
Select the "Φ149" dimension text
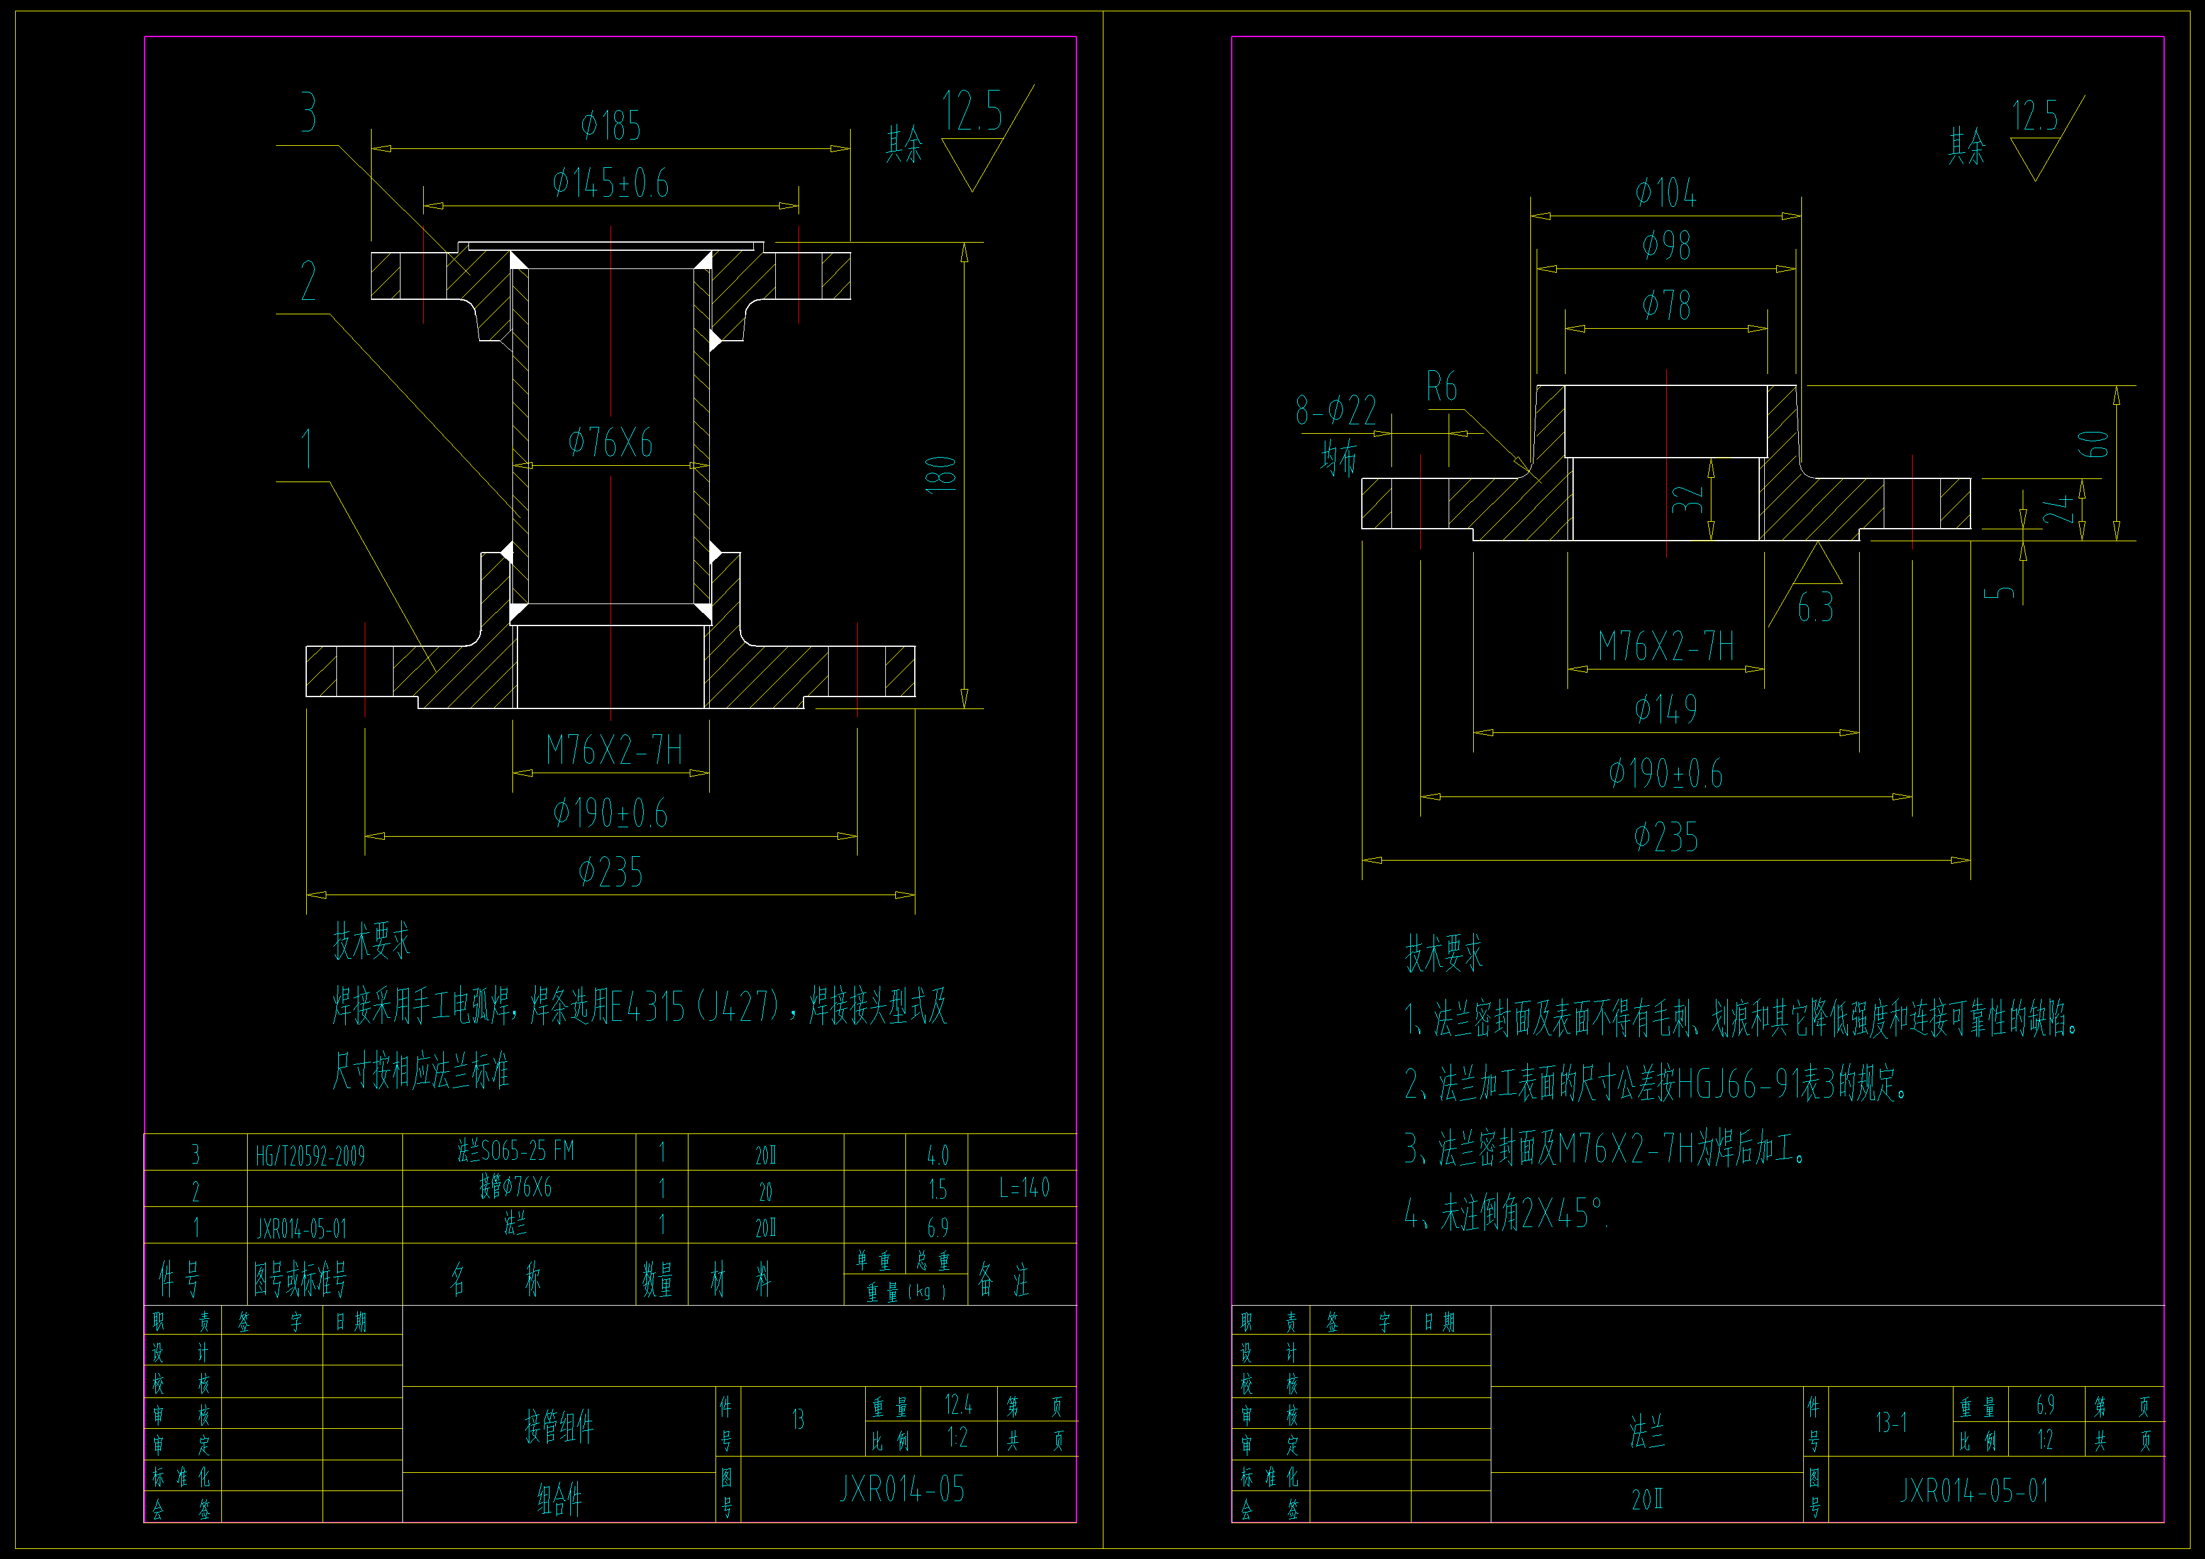click(x=1666, y=710)
